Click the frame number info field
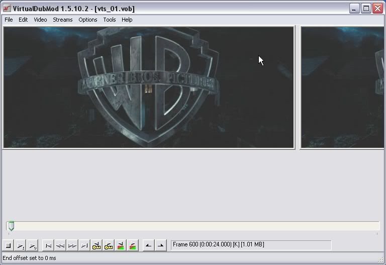This screenshot has width=386, height=265. pyautogui.click(x=251, y=245)
